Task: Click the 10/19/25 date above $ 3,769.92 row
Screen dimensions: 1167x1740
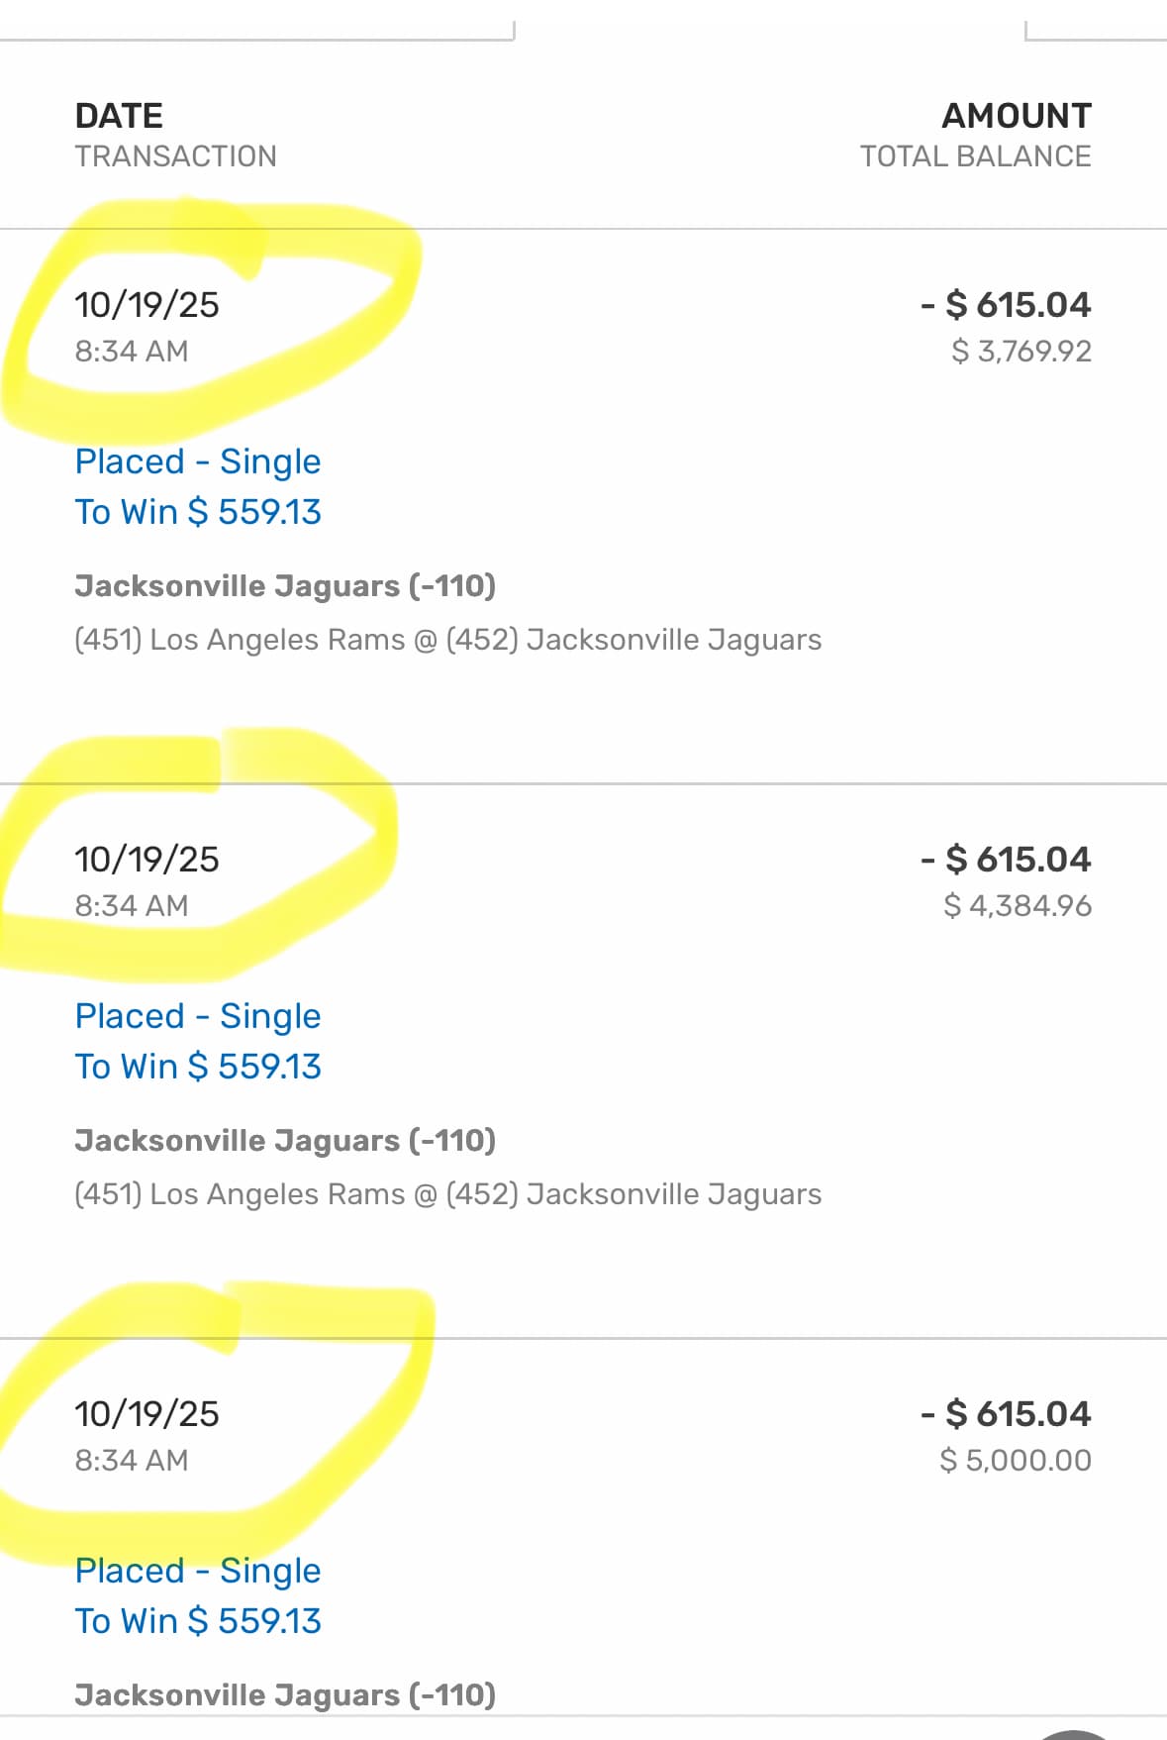Action: click(x=146, y=305)
